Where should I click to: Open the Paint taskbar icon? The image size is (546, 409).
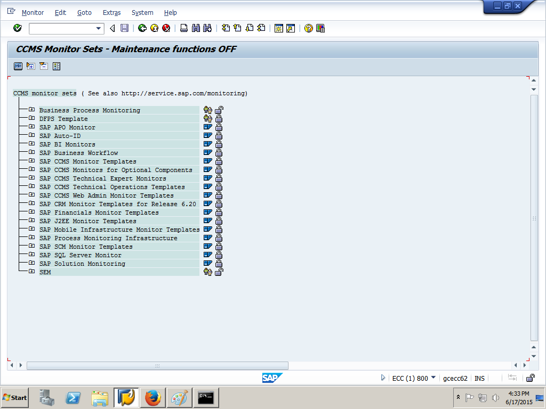179,397
